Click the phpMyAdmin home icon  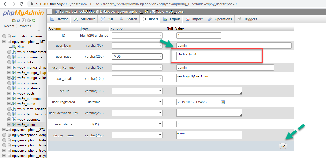coord(14,20)
